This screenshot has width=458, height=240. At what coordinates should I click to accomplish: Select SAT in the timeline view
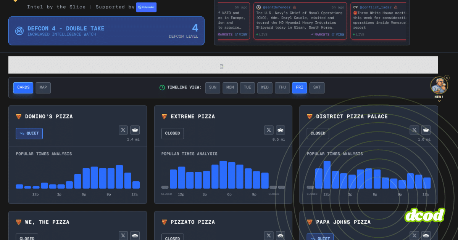click(317, 88)
